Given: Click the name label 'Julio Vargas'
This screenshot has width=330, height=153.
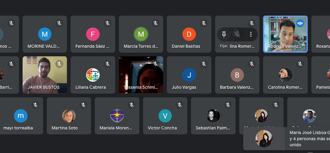Looking at the screenshot, I should [x=184, y=87].
